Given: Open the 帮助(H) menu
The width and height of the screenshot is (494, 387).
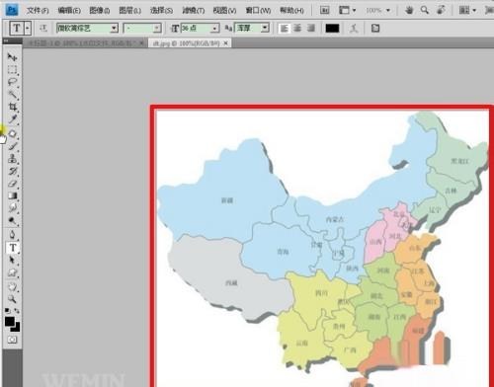Looking at the screenshot, I should coord(291,11).
